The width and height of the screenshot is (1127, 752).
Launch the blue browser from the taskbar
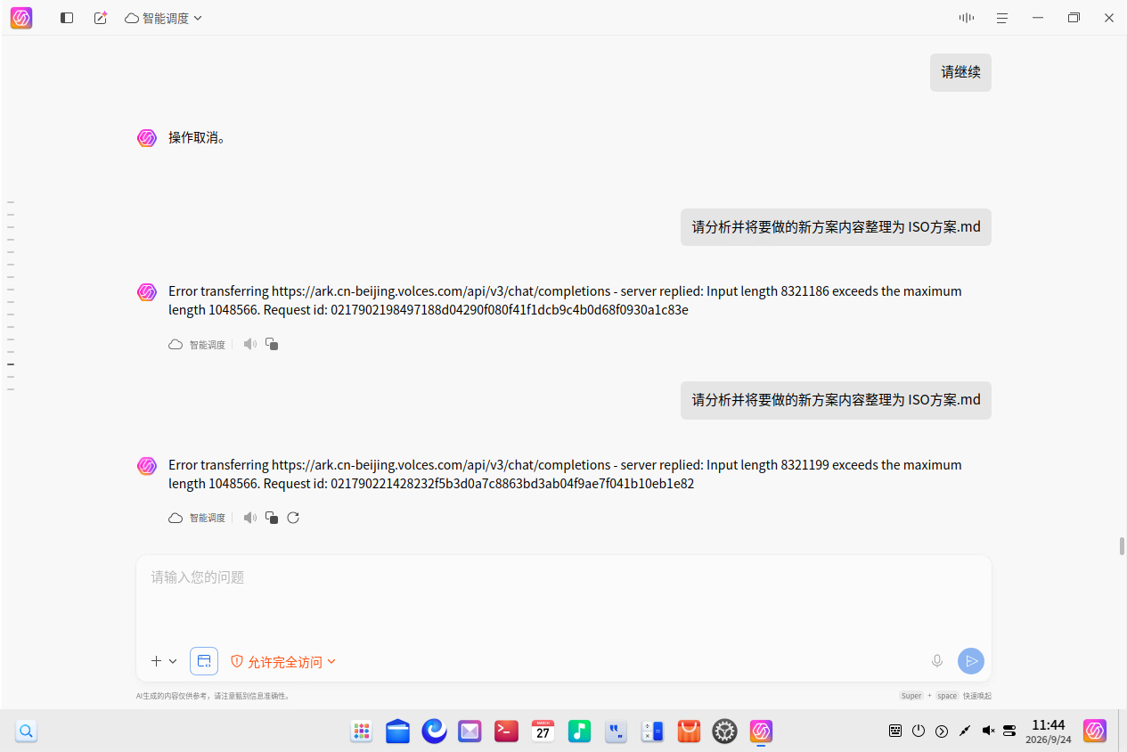pos(435,732)
